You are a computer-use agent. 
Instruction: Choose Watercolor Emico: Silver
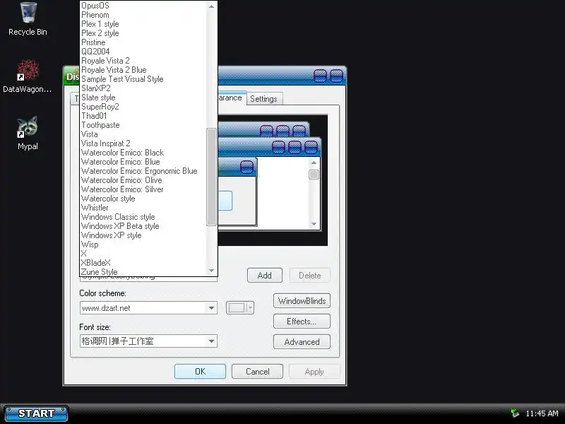tap(143, 189)
